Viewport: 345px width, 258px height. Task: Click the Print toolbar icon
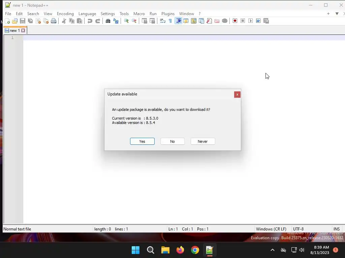click(54, 21)
